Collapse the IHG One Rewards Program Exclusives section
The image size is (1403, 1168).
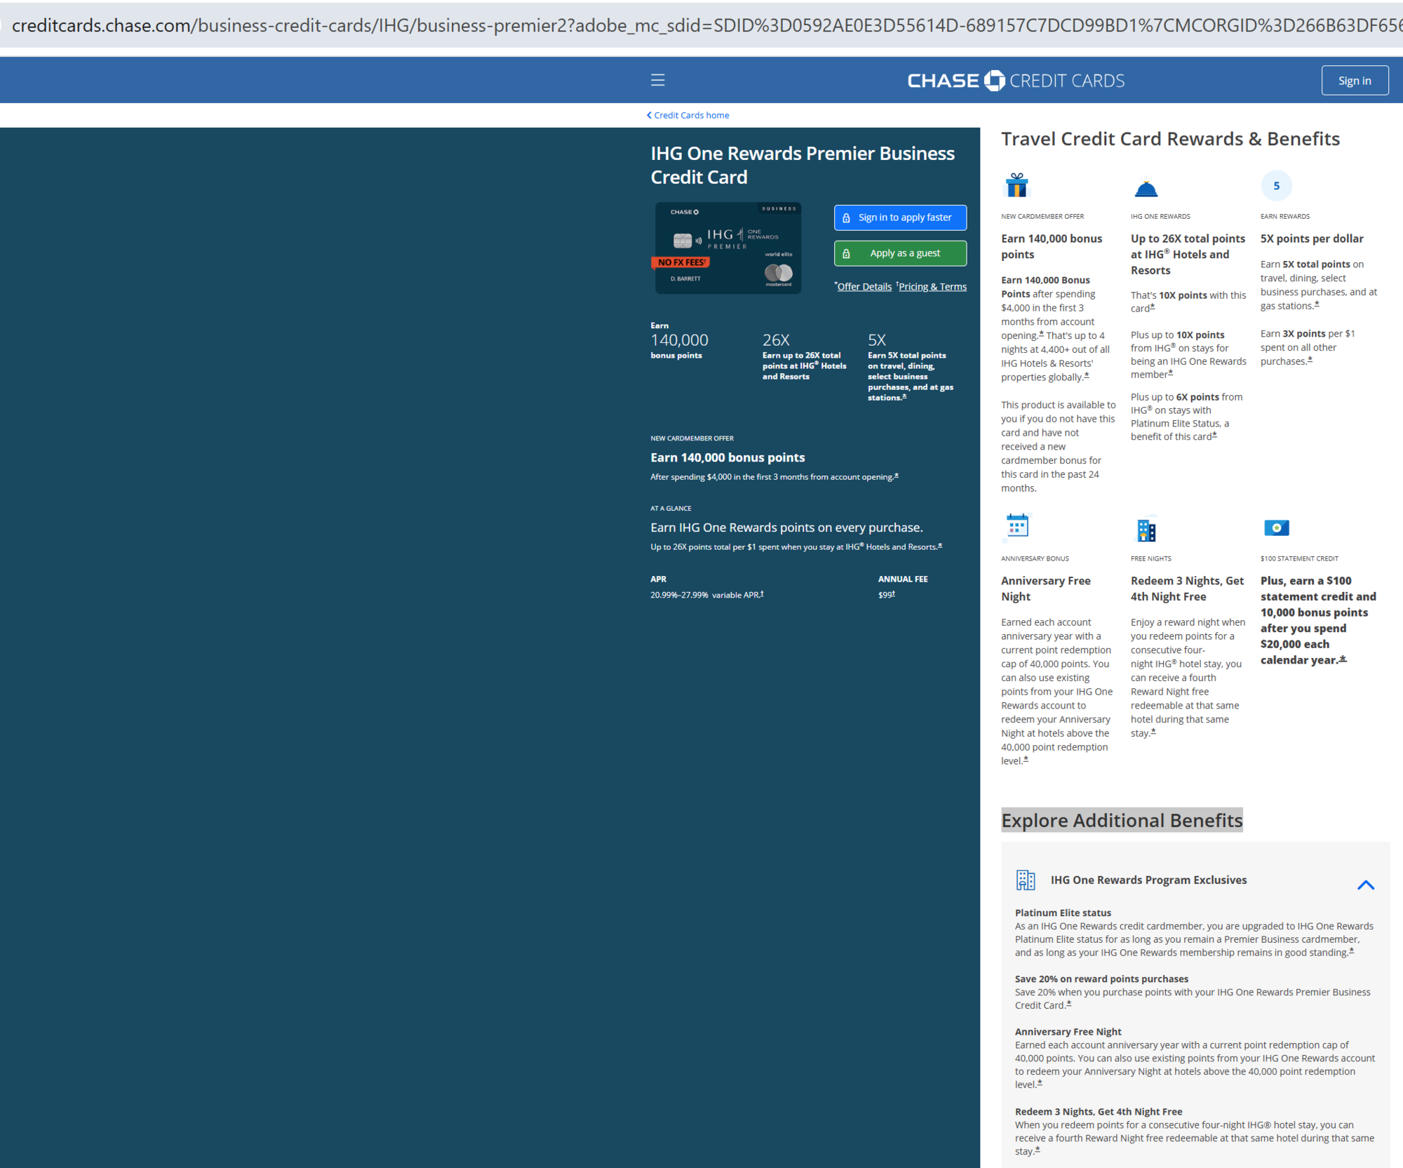point(1365,885)
